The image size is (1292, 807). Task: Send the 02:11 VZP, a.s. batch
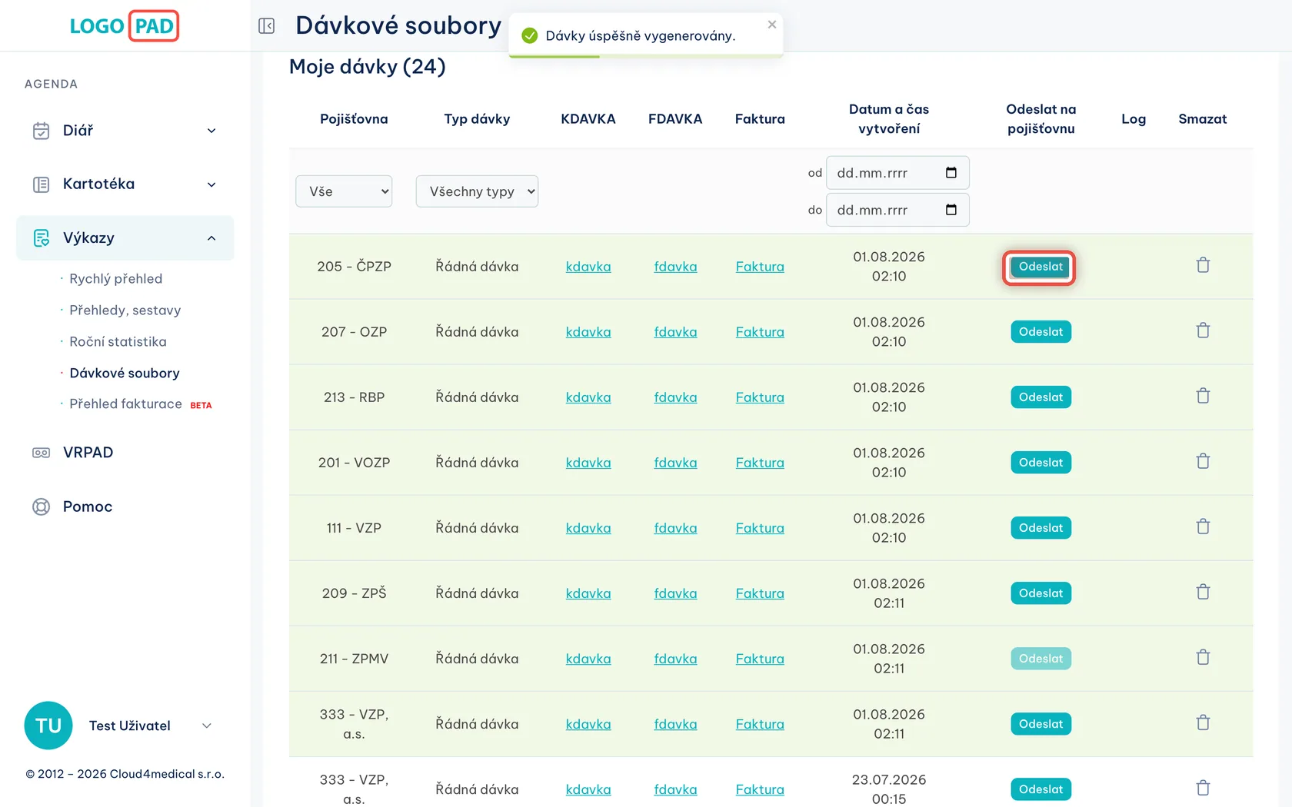[x=1041, y=724]
